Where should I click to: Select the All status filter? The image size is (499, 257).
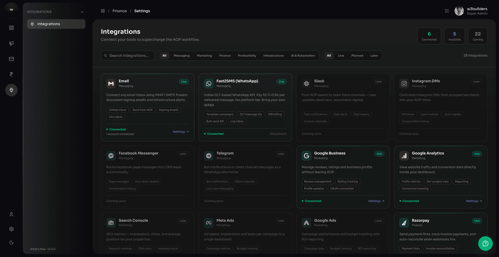[329, 56]
